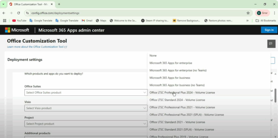278x138 pixels.
Task: Select Microsoft 365 Apps for enterprise
Action: coord(209,63)
